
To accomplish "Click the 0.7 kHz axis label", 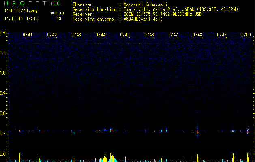I will 3,134.
